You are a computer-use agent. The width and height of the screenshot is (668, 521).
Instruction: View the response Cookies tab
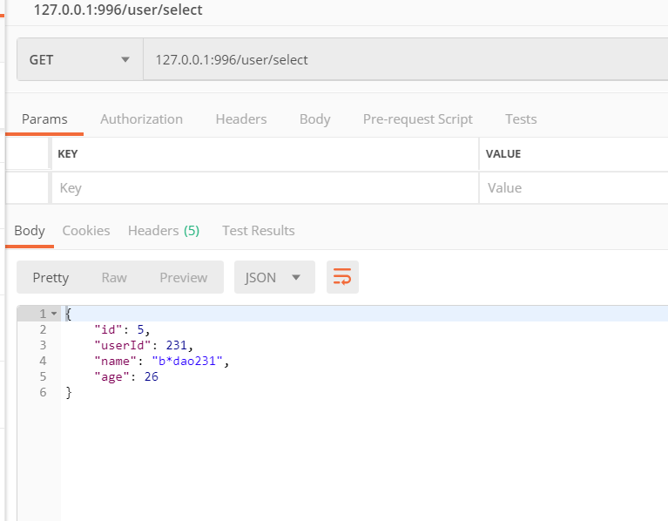click(x=86, y=231)
